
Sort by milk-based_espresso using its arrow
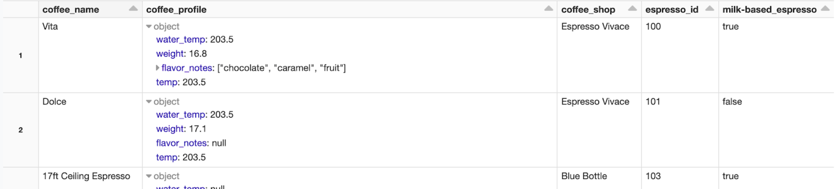pos(825,9)
